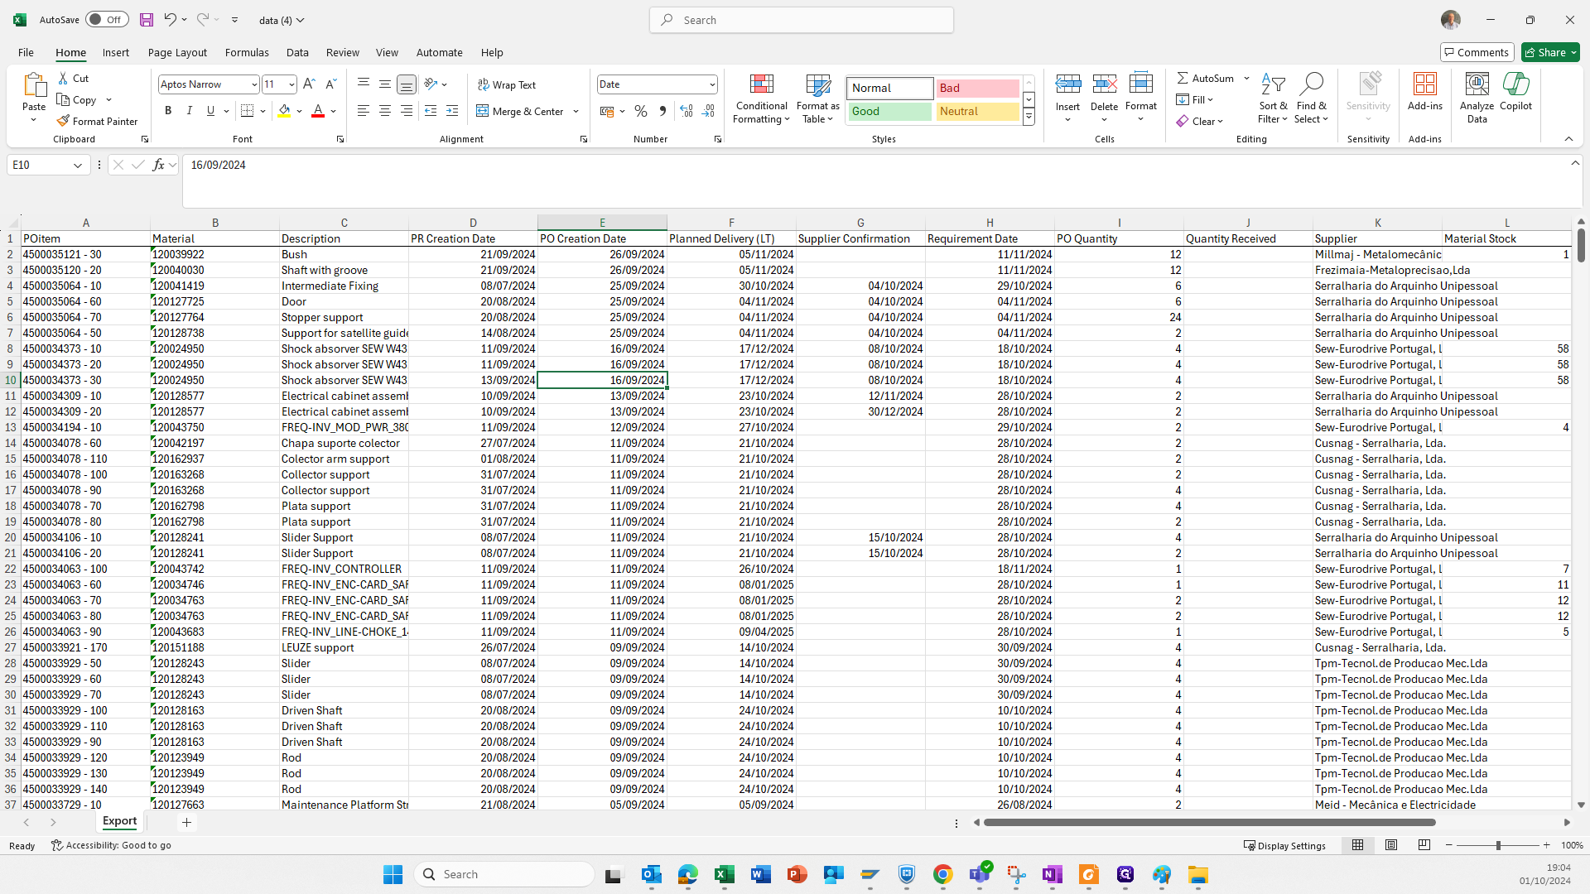Select the Export sheet tab
The width and height of the screenshot is (1590, 894).
click(x=120, y=821)
